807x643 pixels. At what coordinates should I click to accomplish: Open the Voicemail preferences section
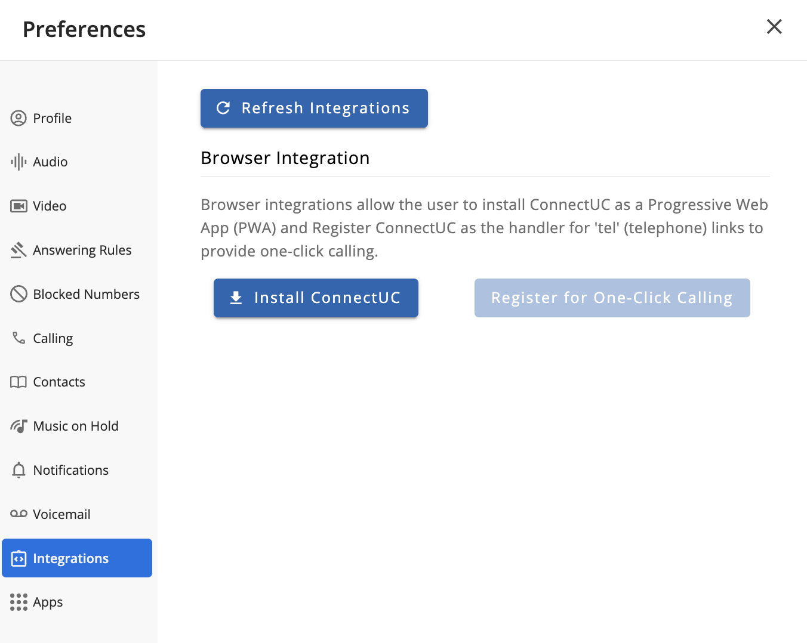(x=61, y=514)
